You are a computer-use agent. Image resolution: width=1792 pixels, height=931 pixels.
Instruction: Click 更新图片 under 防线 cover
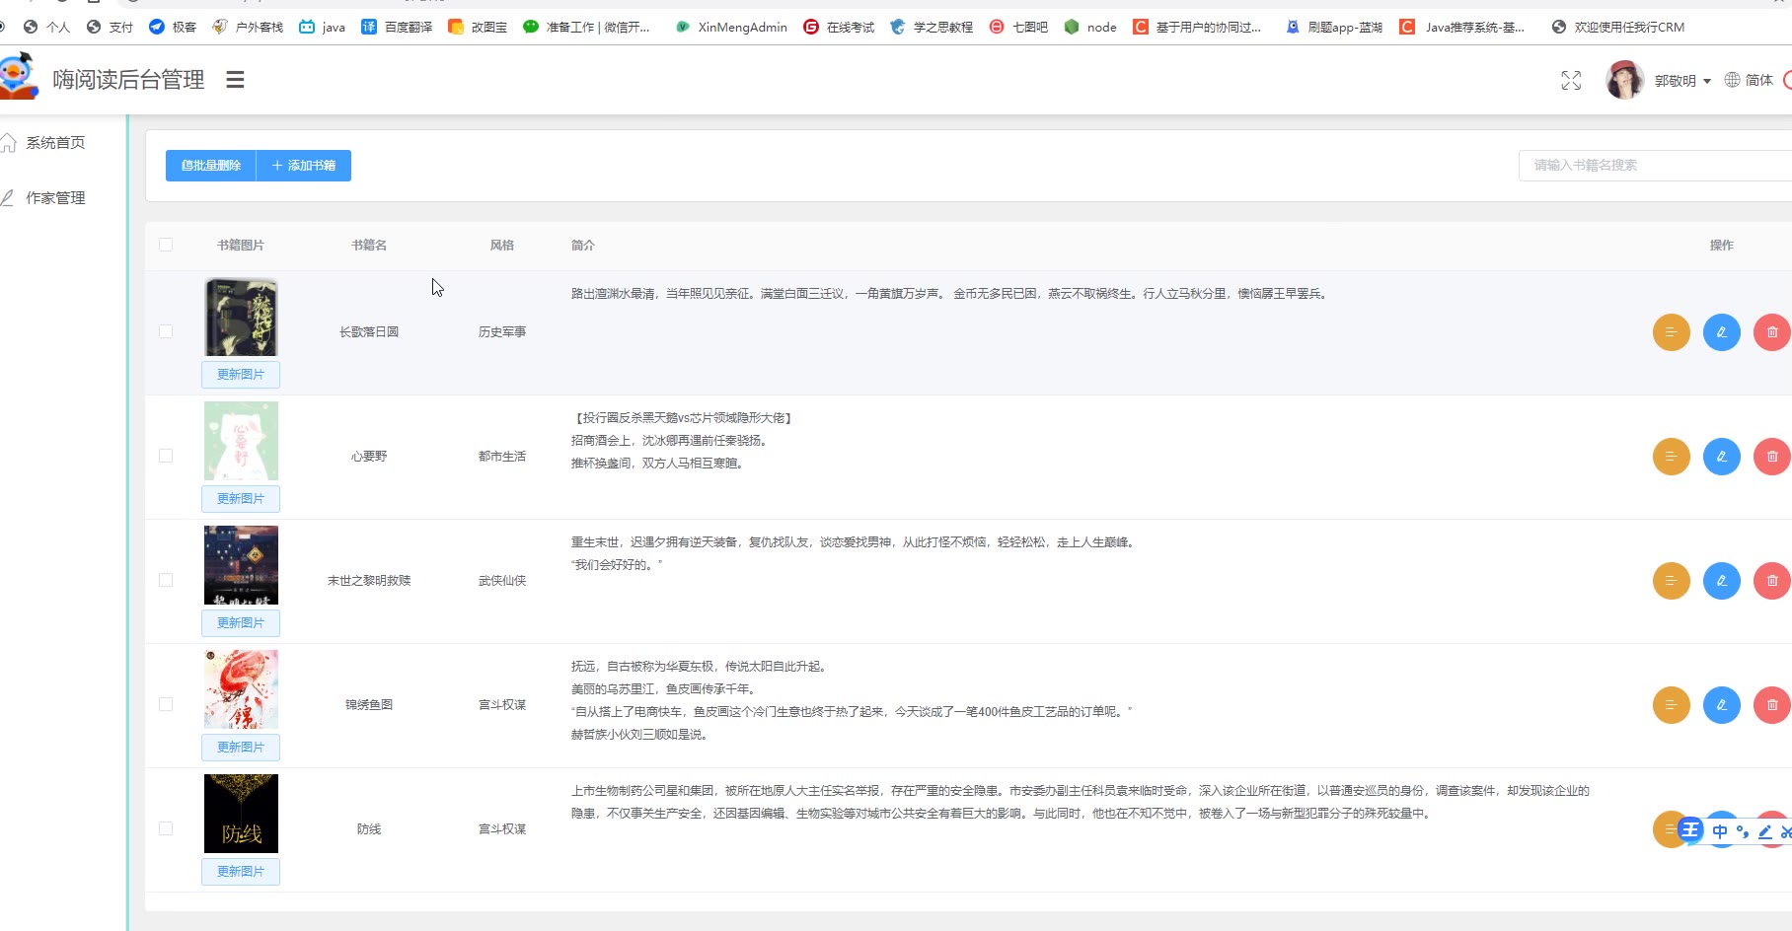pos(241,872)
